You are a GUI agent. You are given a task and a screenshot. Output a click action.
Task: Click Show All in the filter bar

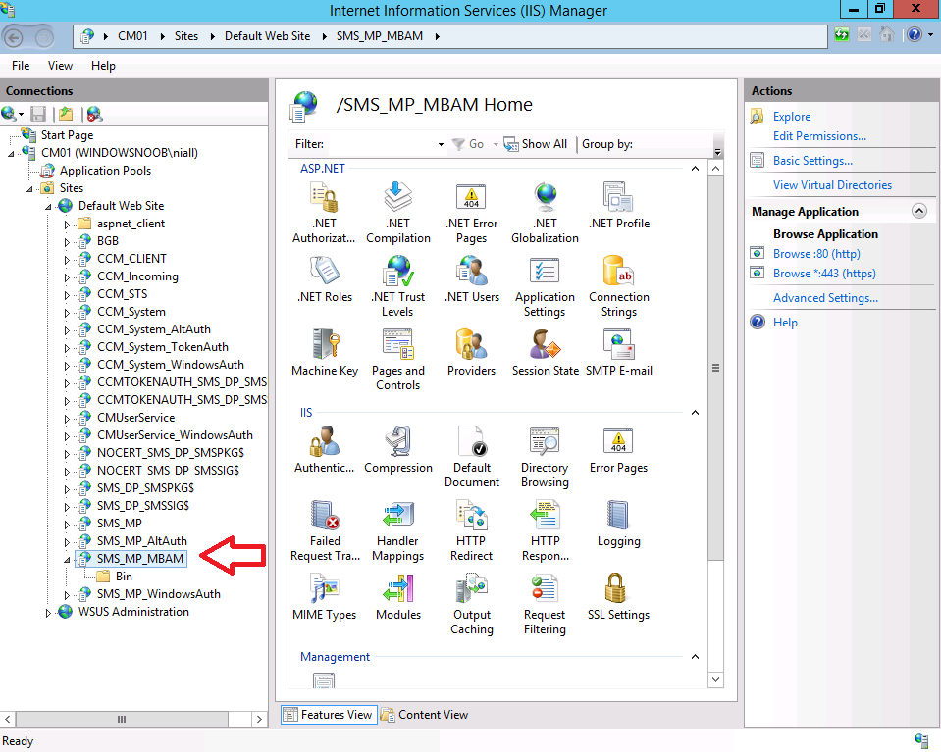[x=536, y=144]
